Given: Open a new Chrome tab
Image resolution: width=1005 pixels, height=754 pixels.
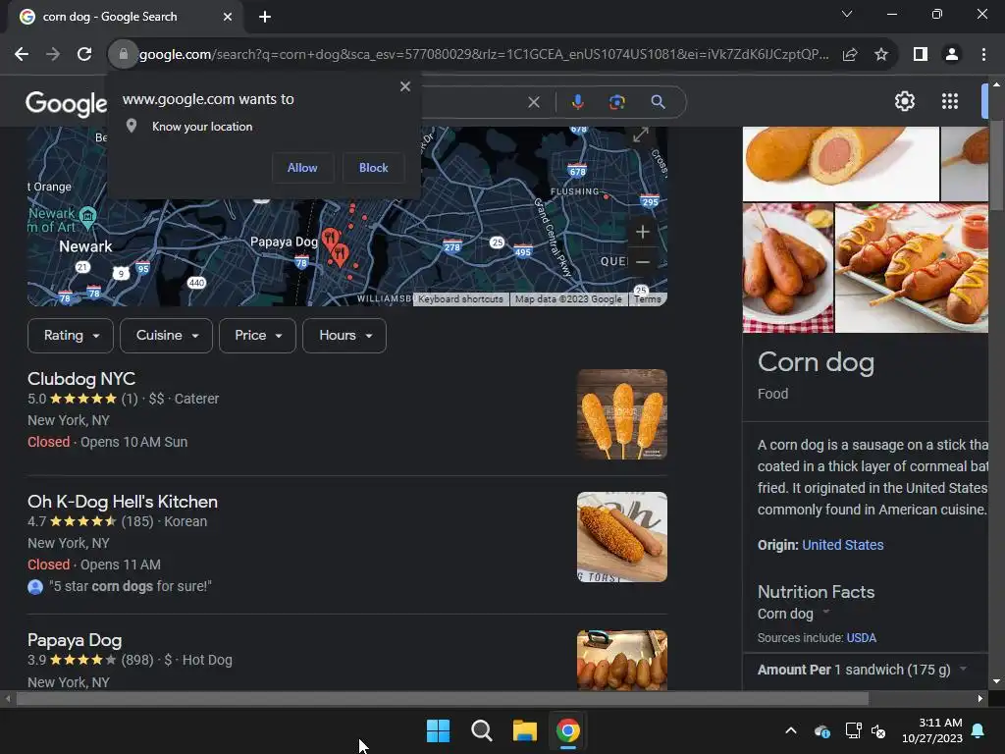Looking at the screenshot, I should pos(265,17).
